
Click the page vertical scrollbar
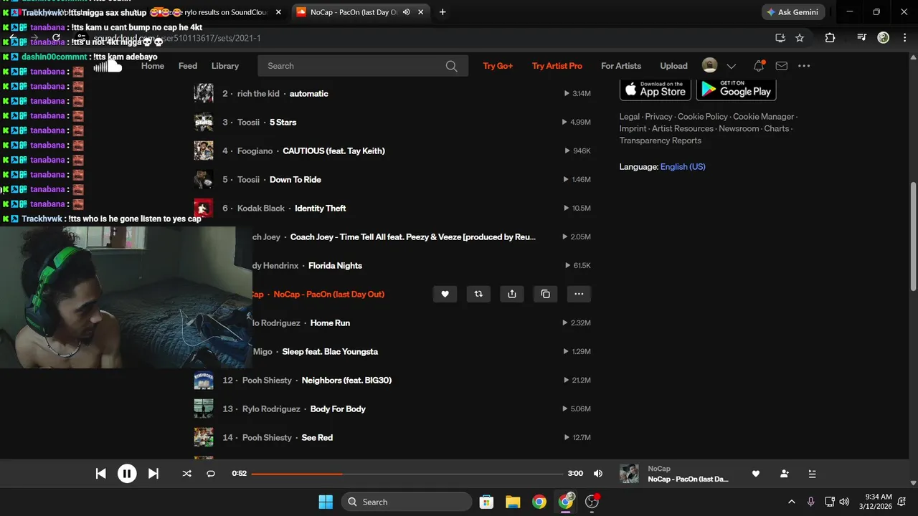[913, 236]
